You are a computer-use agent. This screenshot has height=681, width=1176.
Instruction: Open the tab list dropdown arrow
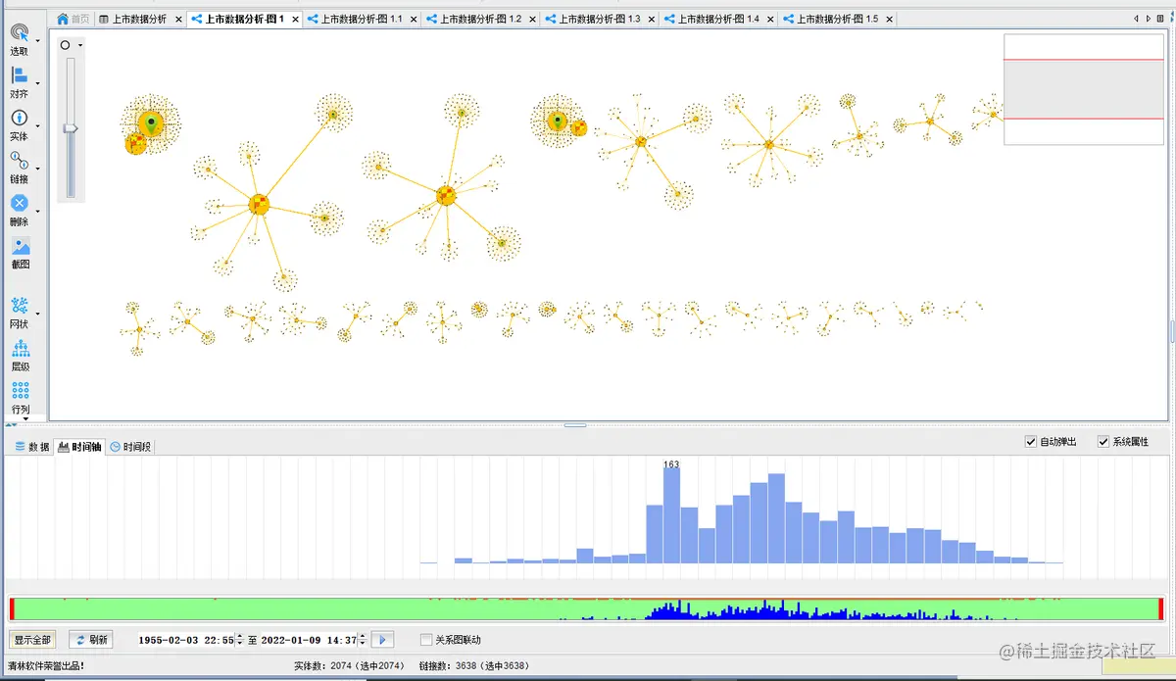click(x=1158, y=19)
